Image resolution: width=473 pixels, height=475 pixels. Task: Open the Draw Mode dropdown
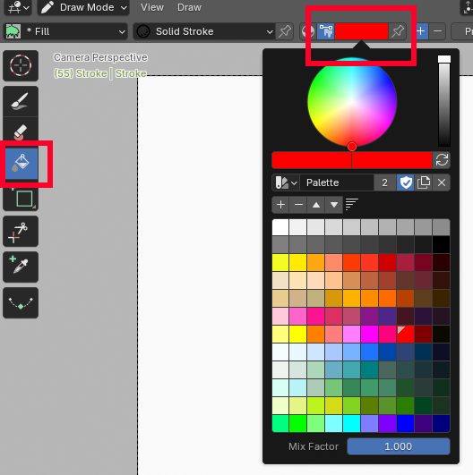pos(83,7)
